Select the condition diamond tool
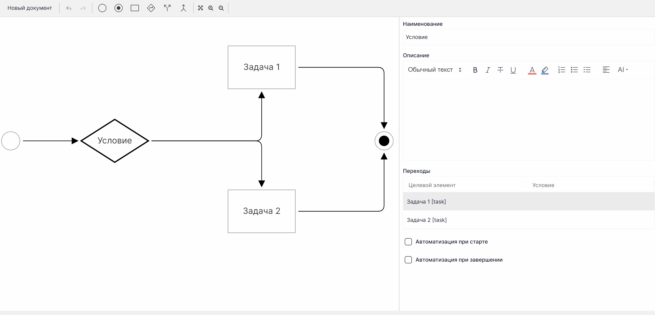655x315 pixels. tap(151, 8)
